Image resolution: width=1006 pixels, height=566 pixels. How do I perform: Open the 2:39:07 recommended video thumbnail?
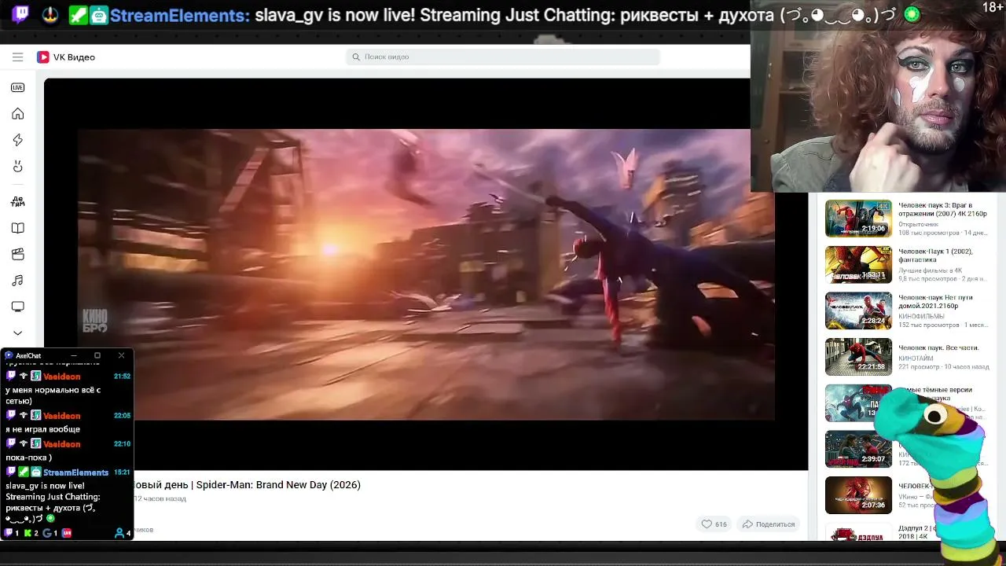tap(858, 450)
